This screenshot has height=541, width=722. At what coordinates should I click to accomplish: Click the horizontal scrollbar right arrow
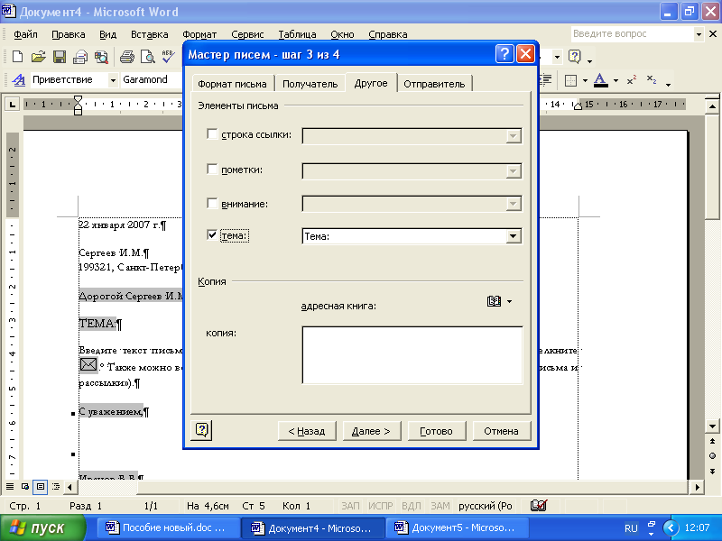coord(697,486)
